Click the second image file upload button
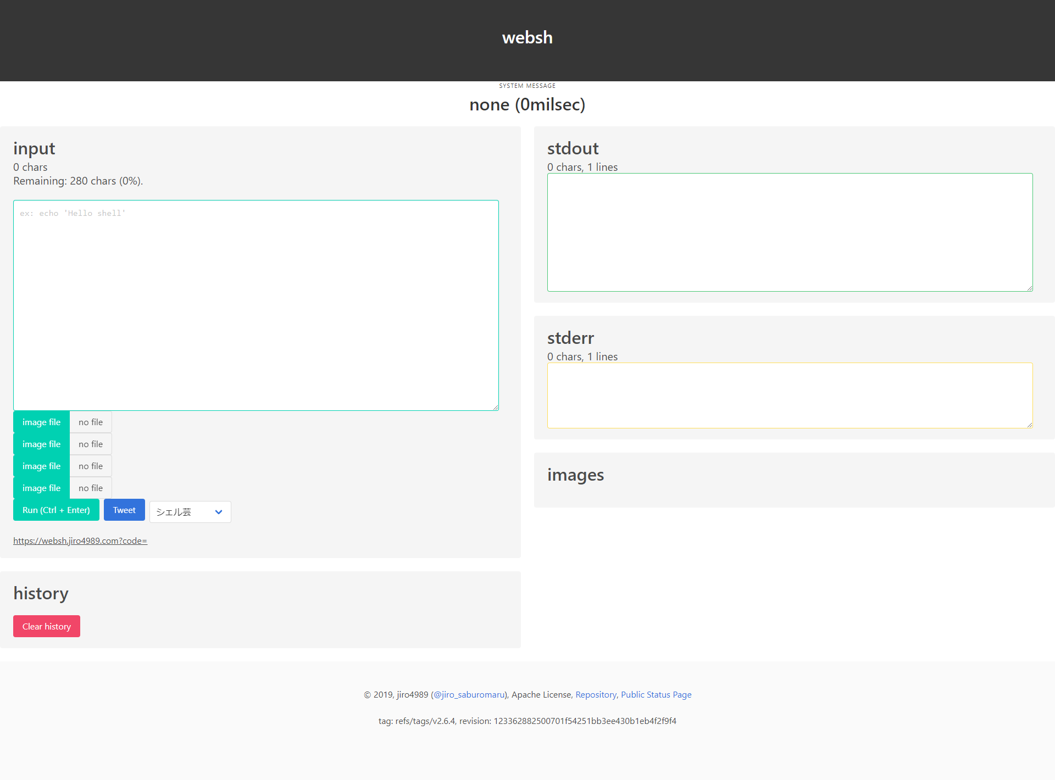This screenshot has width=1055, height=780. pyautogui.click(x=41, y=444)
